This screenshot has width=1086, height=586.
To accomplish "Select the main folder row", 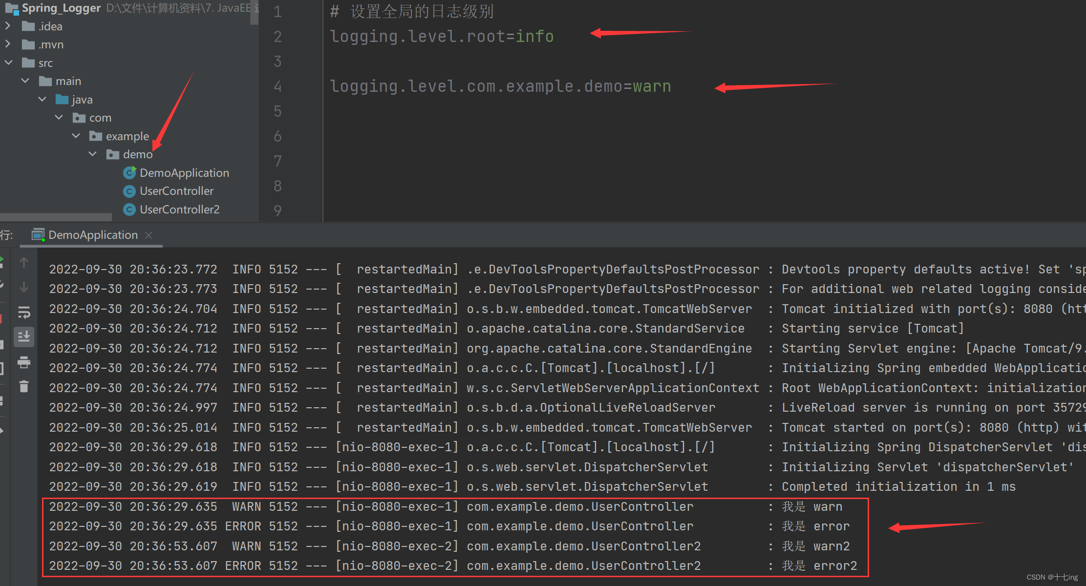I will pyautogui.click(x=68, y=81).
